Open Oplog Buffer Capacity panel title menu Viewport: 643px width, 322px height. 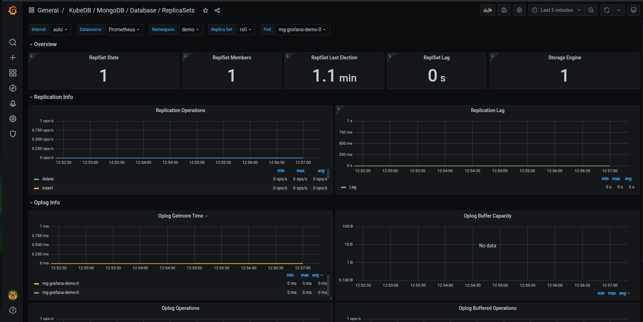(488, 216)
